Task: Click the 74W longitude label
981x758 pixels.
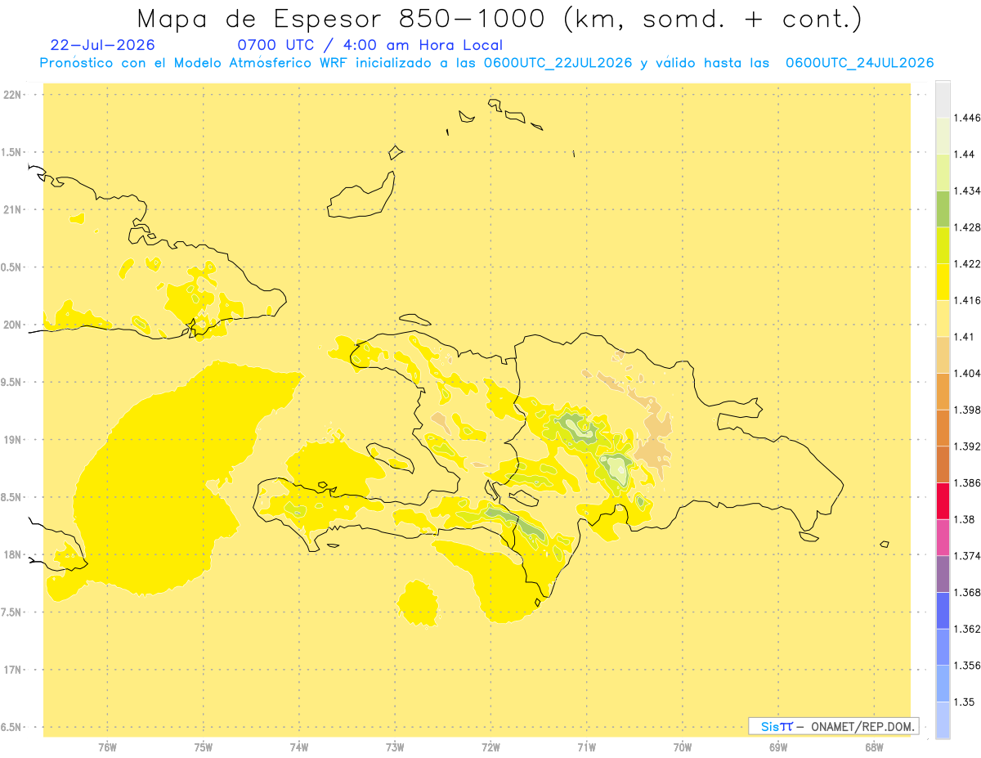Action: [x=298, y=747]
